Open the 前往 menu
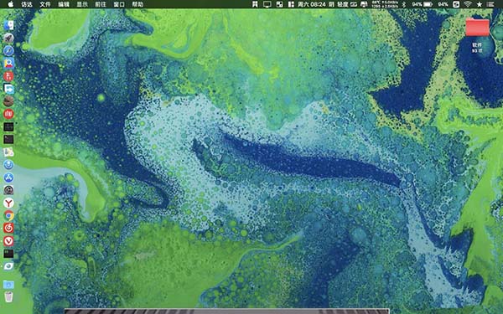 (x=101, y=4)
